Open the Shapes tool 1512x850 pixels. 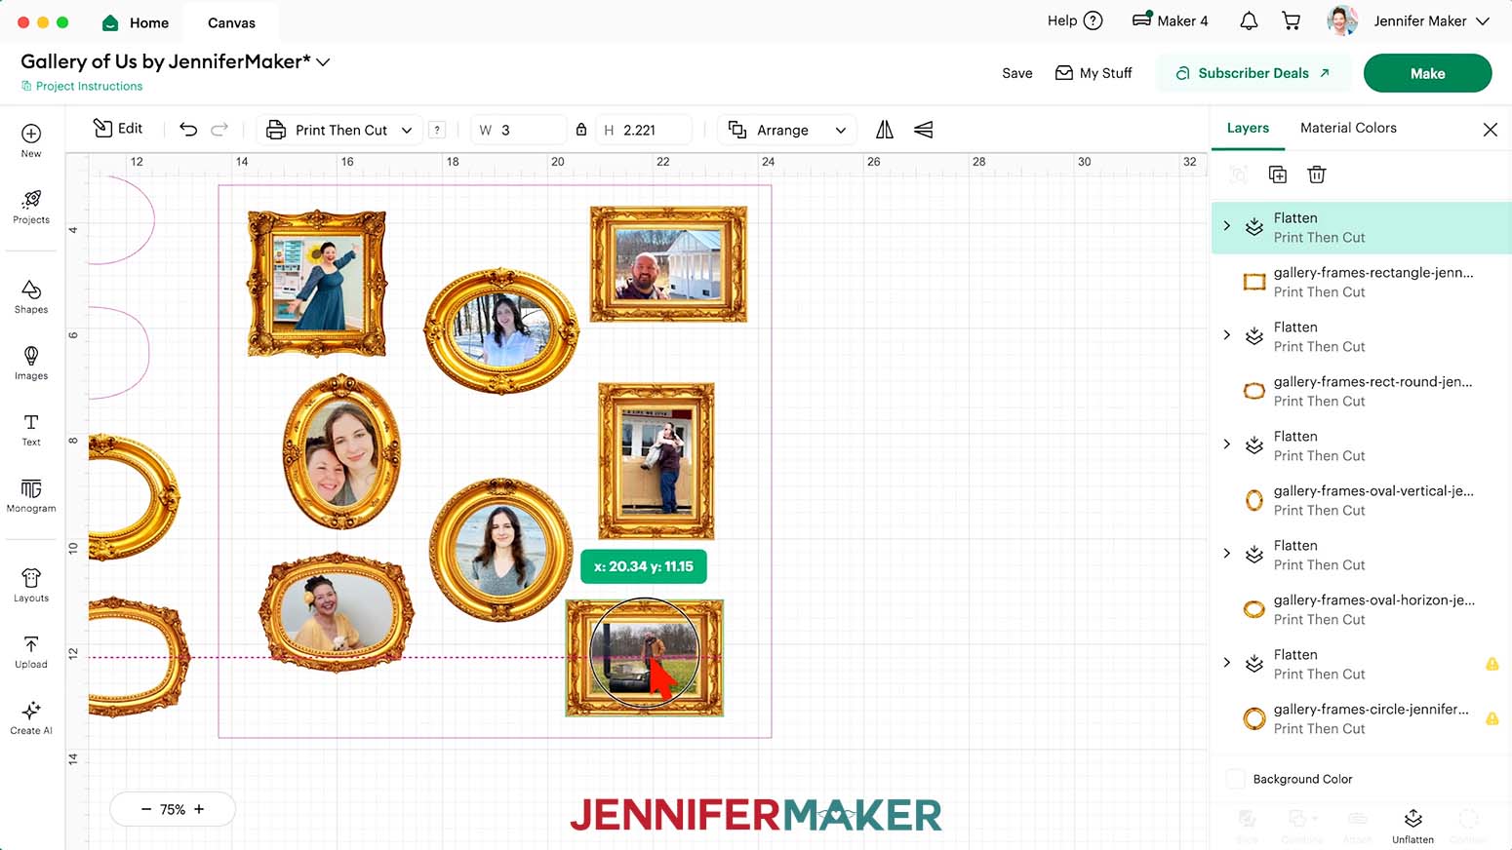pyautogui.click(x=31, y=296)
